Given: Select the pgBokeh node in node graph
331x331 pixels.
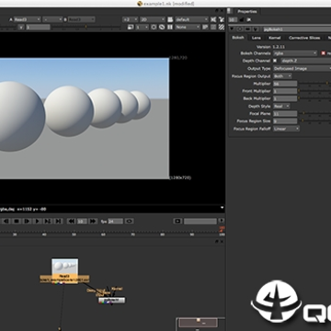Looking at the screenshot, I should pos(111,300).
